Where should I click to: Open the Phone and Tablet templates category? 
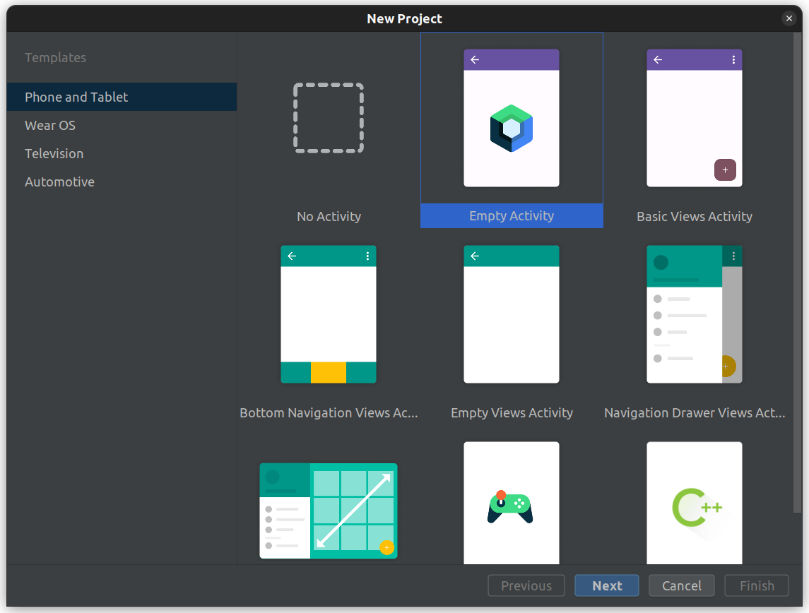pos(122,97)
